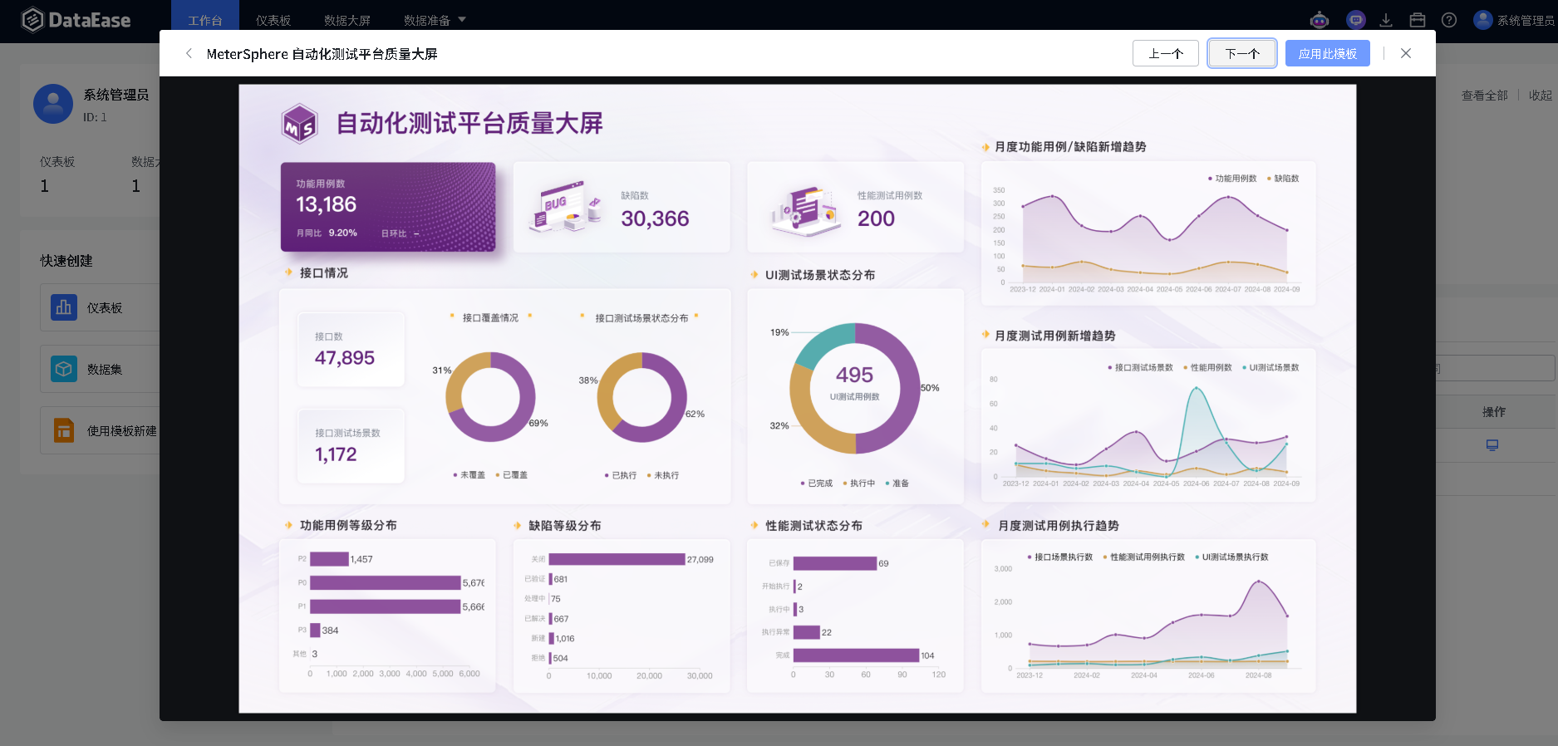
Task: Click the 功能用例数 legend dot in top chart
Action: (1210, 179)
